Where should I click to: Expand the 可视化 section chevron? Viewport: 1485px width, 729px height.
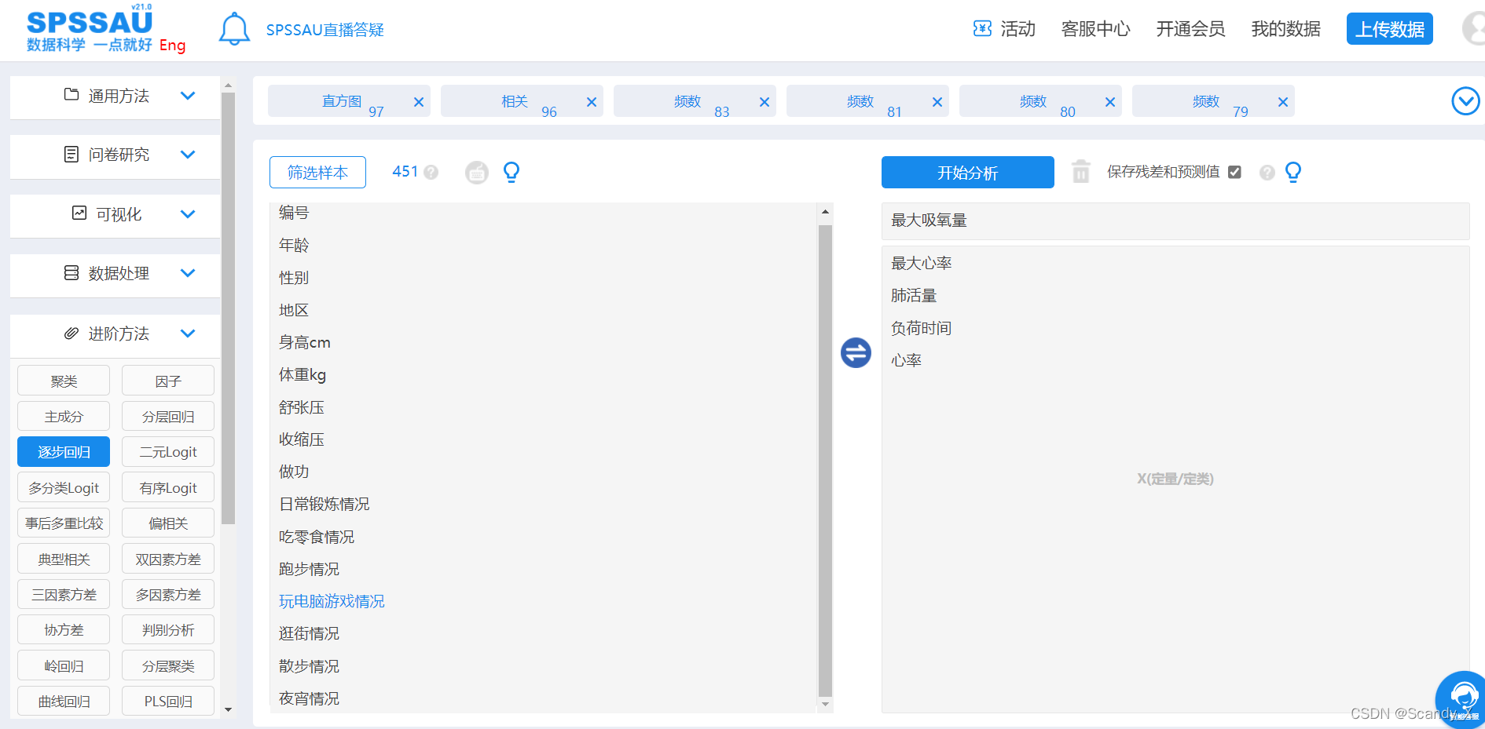click(x=188, y=214)
